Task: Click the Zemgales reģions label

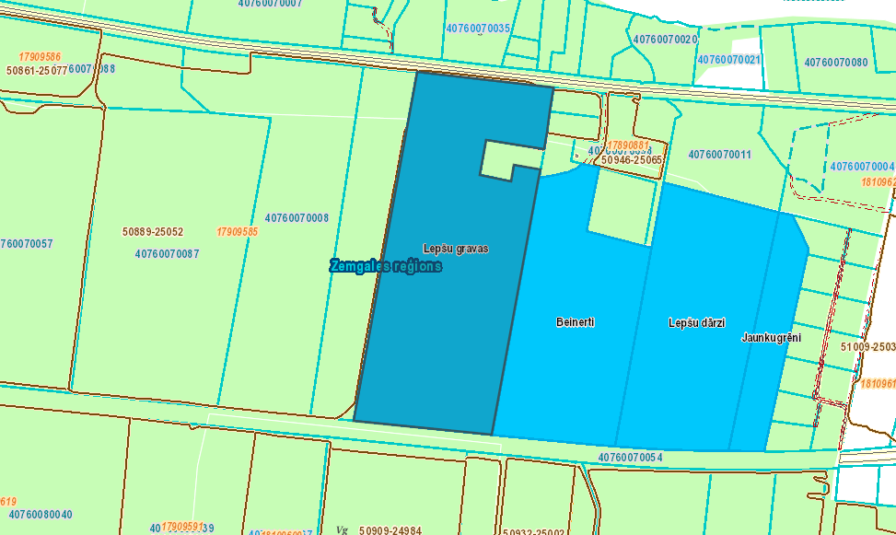Action: [x=386, y=266]
